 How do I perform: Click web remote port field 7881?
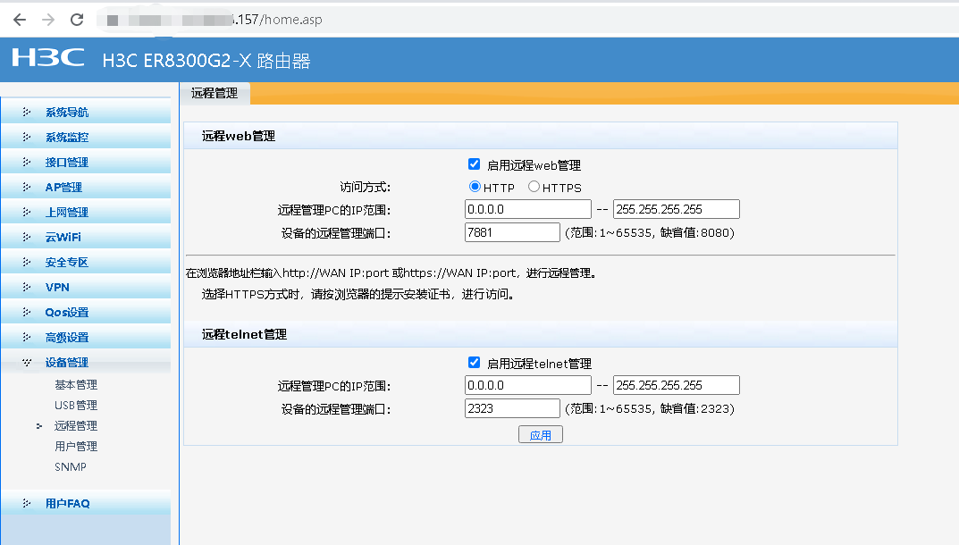coord(512,232)
